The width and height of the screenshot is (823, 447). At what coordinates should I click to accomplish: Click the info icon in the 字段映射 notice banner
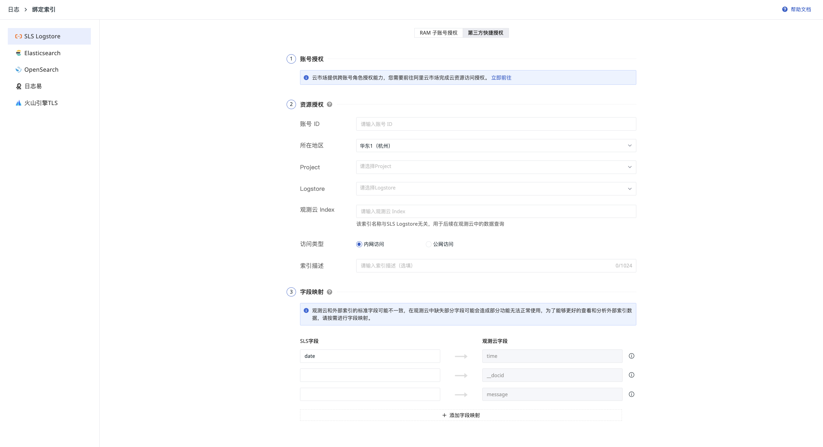click(x=306, y=310)
